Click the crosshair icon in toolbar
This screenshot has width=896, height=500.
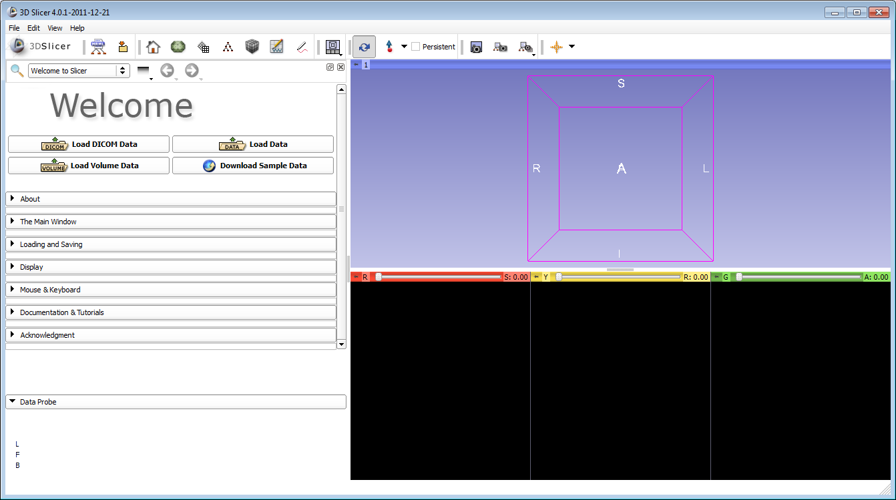556,47
